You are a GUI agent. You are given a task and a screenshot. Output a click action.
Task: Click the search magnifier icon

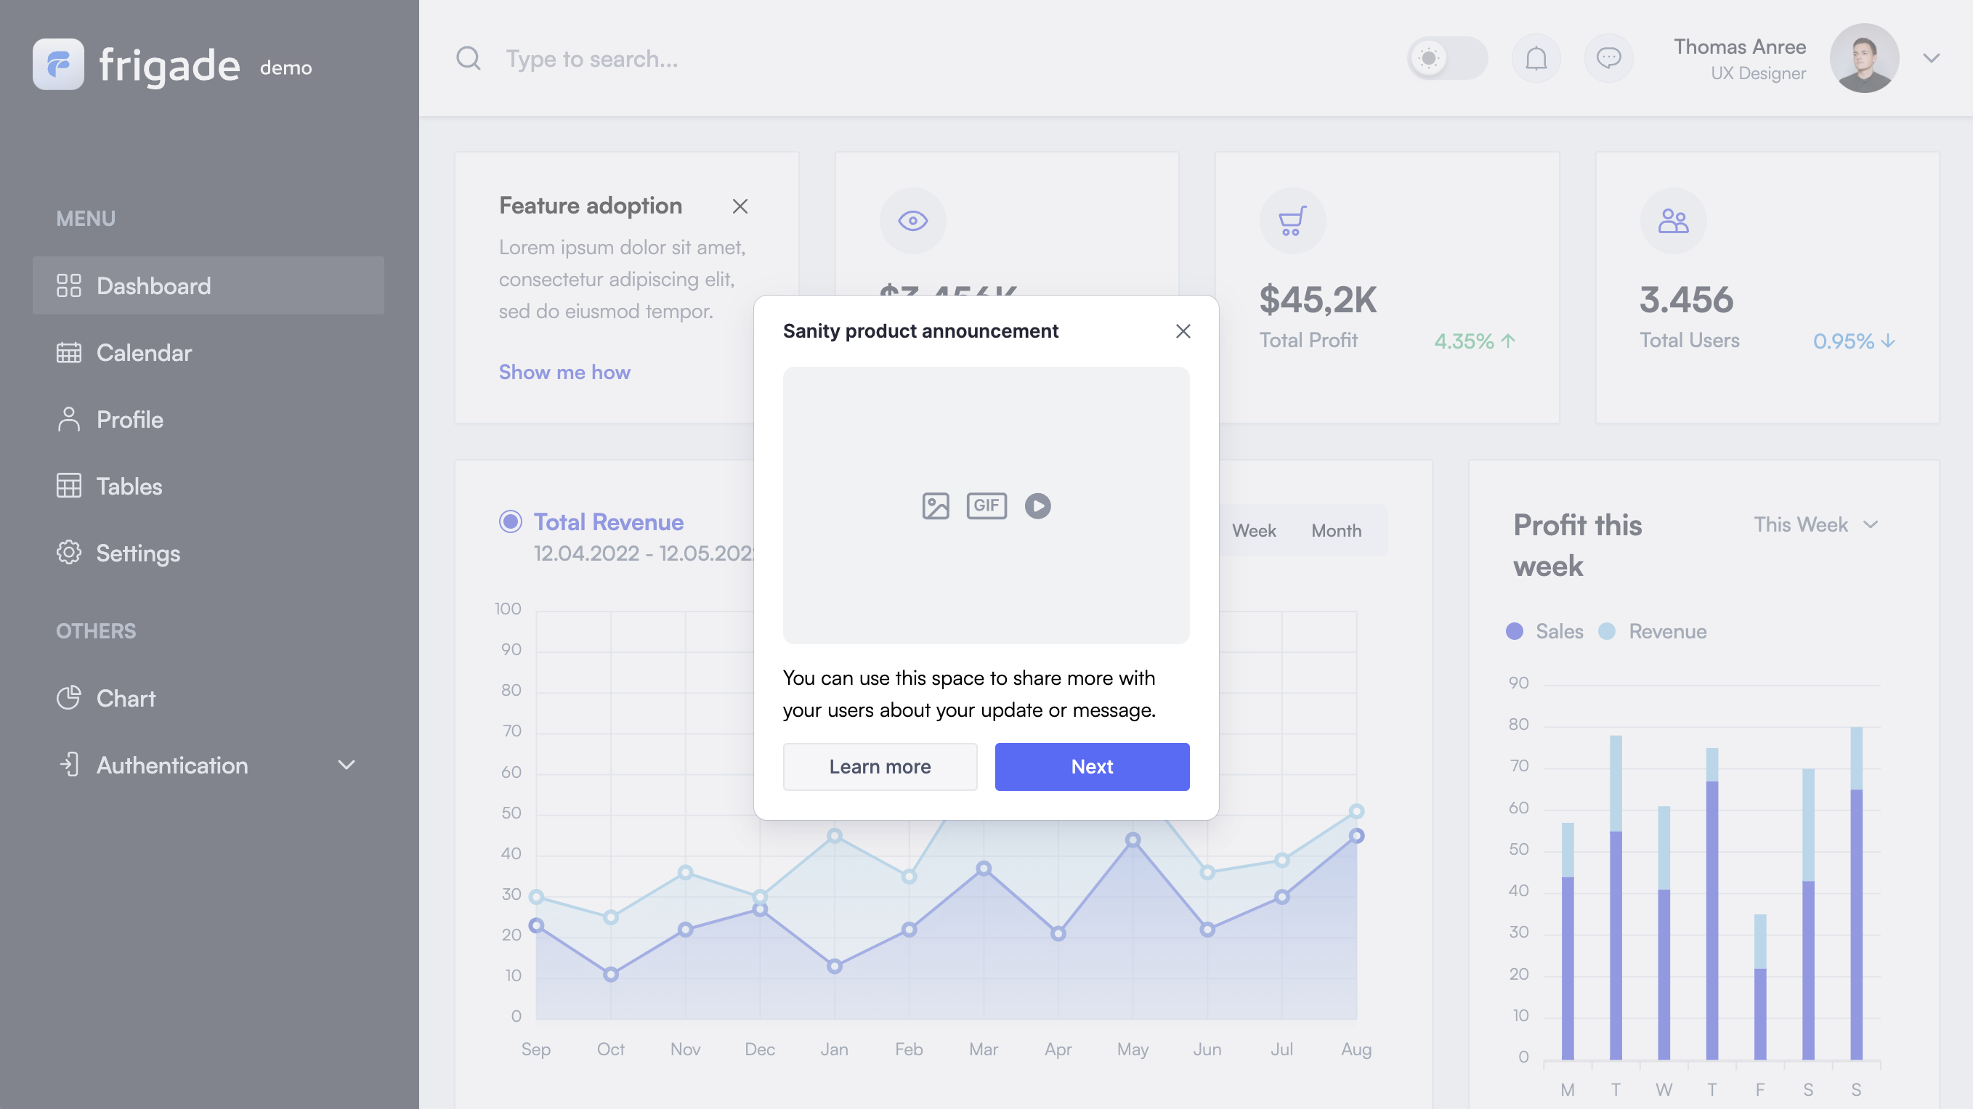click(468, 58)
